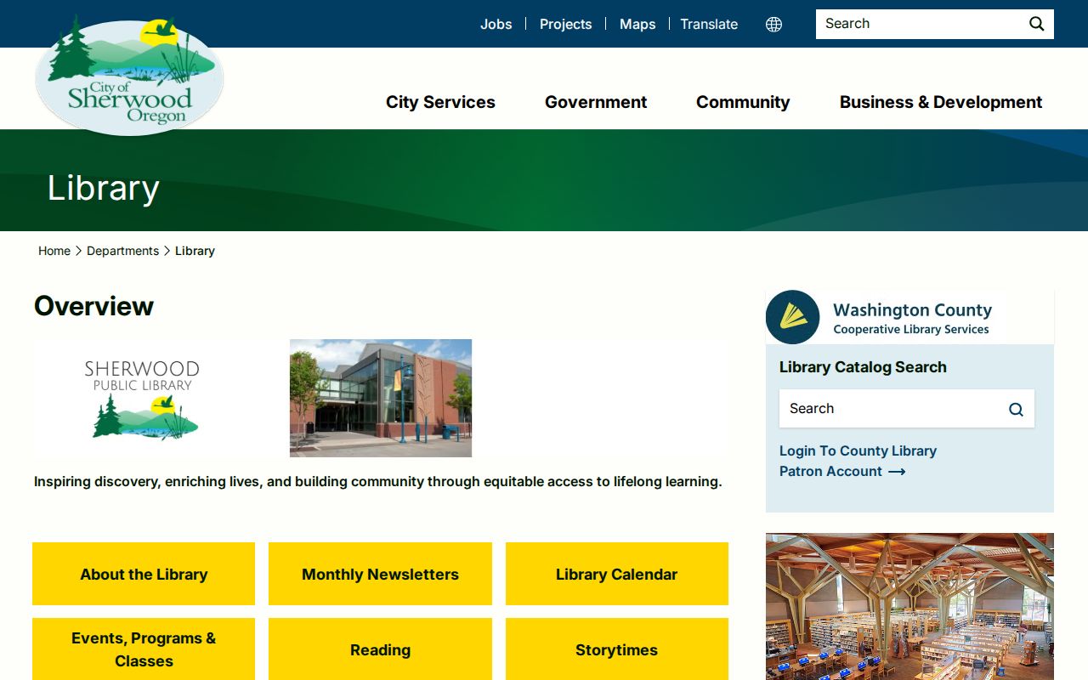This screenshot has width=1088, height=680.
Task: Click the globe translate icon
Action: [773, 24]
